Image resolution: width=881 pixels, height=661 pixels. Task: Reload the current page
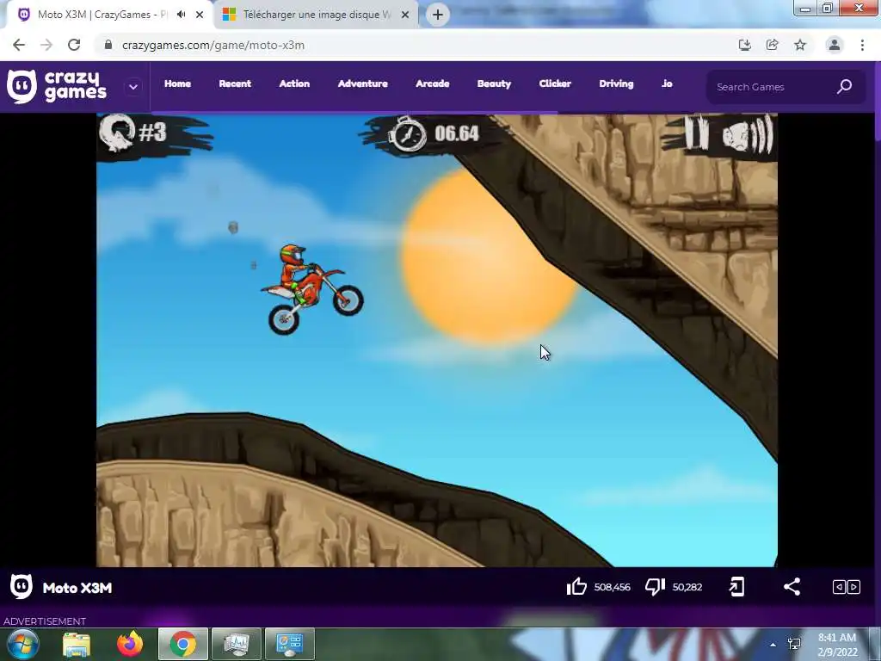click(74, 45)
